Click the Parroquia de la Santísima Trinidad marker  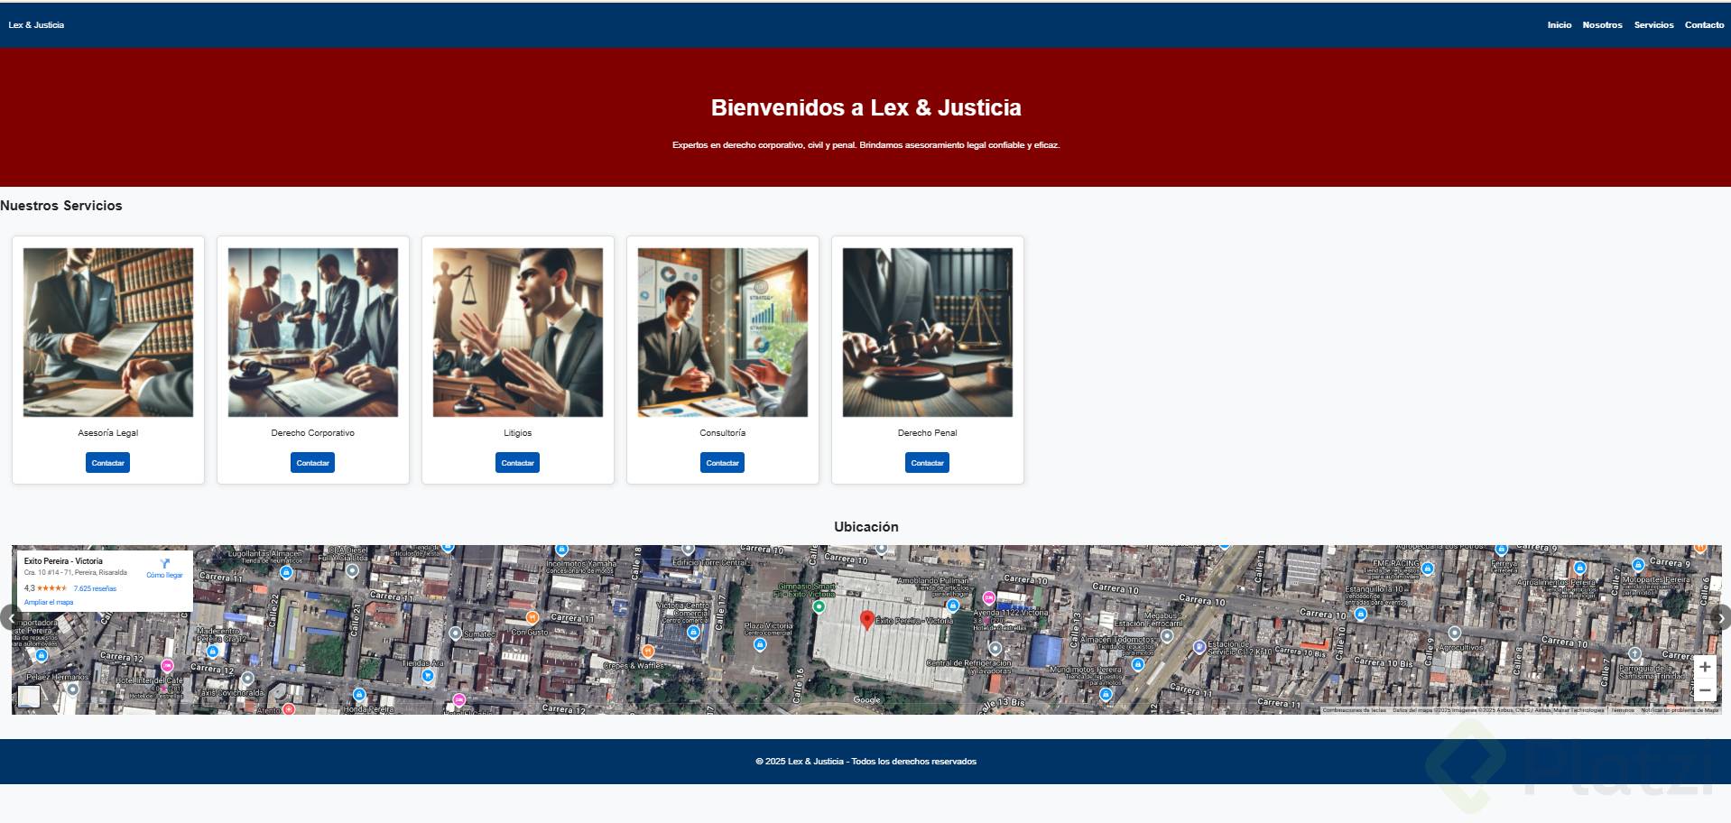tap(1634, 653)
